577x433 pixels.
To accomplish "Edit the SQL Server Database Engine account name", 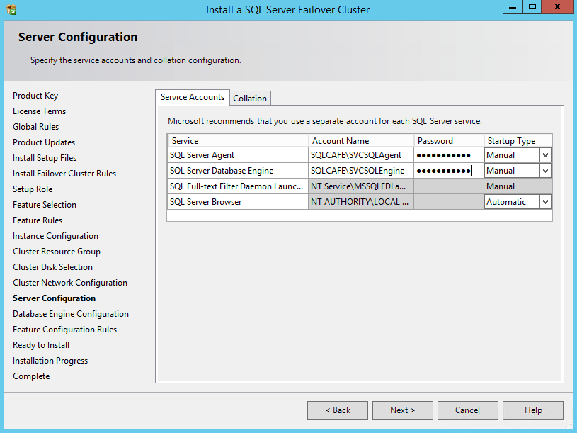I will coord(361,171).
